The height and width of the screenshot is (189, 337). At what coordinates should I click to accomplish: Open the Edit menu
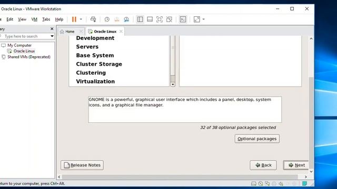(9, 19)
